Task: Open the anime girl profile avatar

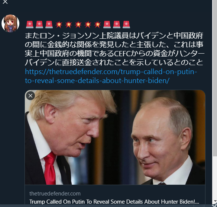Action: coord(10,23)
